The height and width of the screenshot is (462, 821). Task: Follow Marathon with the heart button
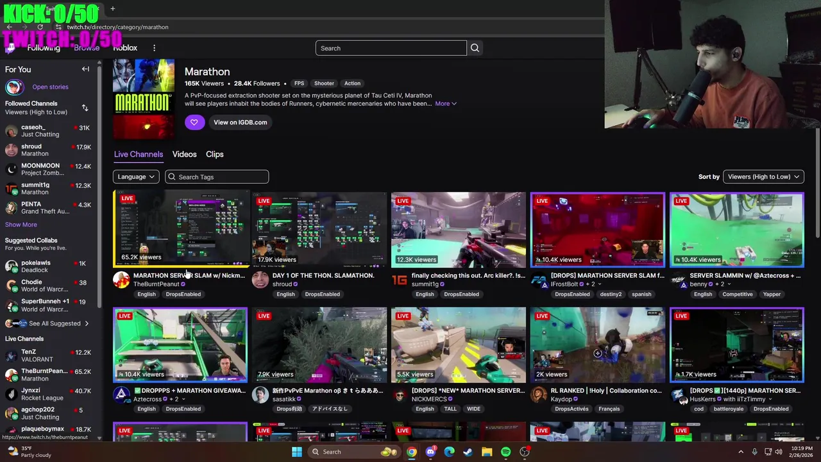pyautogui.click(x=194, y=123)
